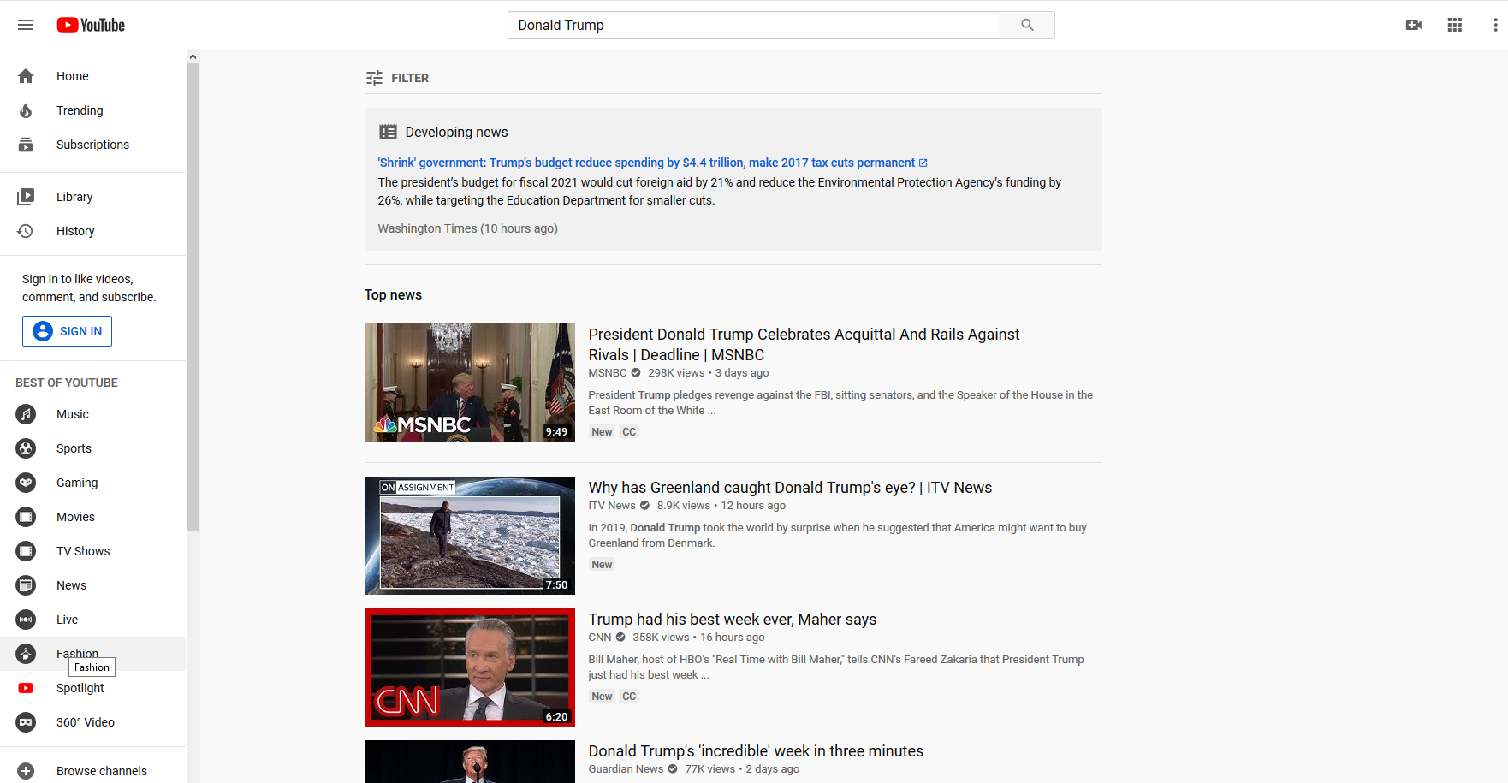Open the MSNBC video thumbnail
This screenshot has width=1508, height=783.
pos(470,383)
